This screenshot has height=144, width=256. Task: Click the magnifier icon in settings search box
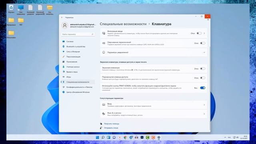point(92,34)
